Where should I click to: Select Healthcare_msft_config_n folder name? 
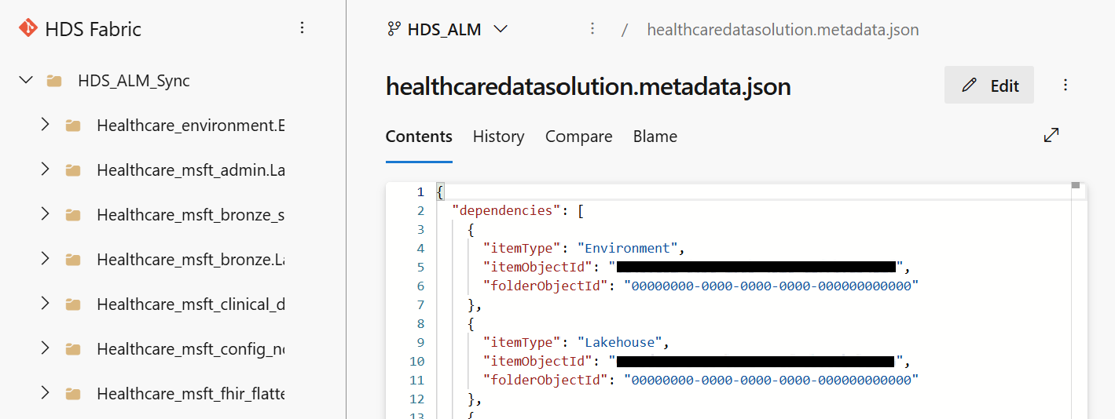point(191,348)
